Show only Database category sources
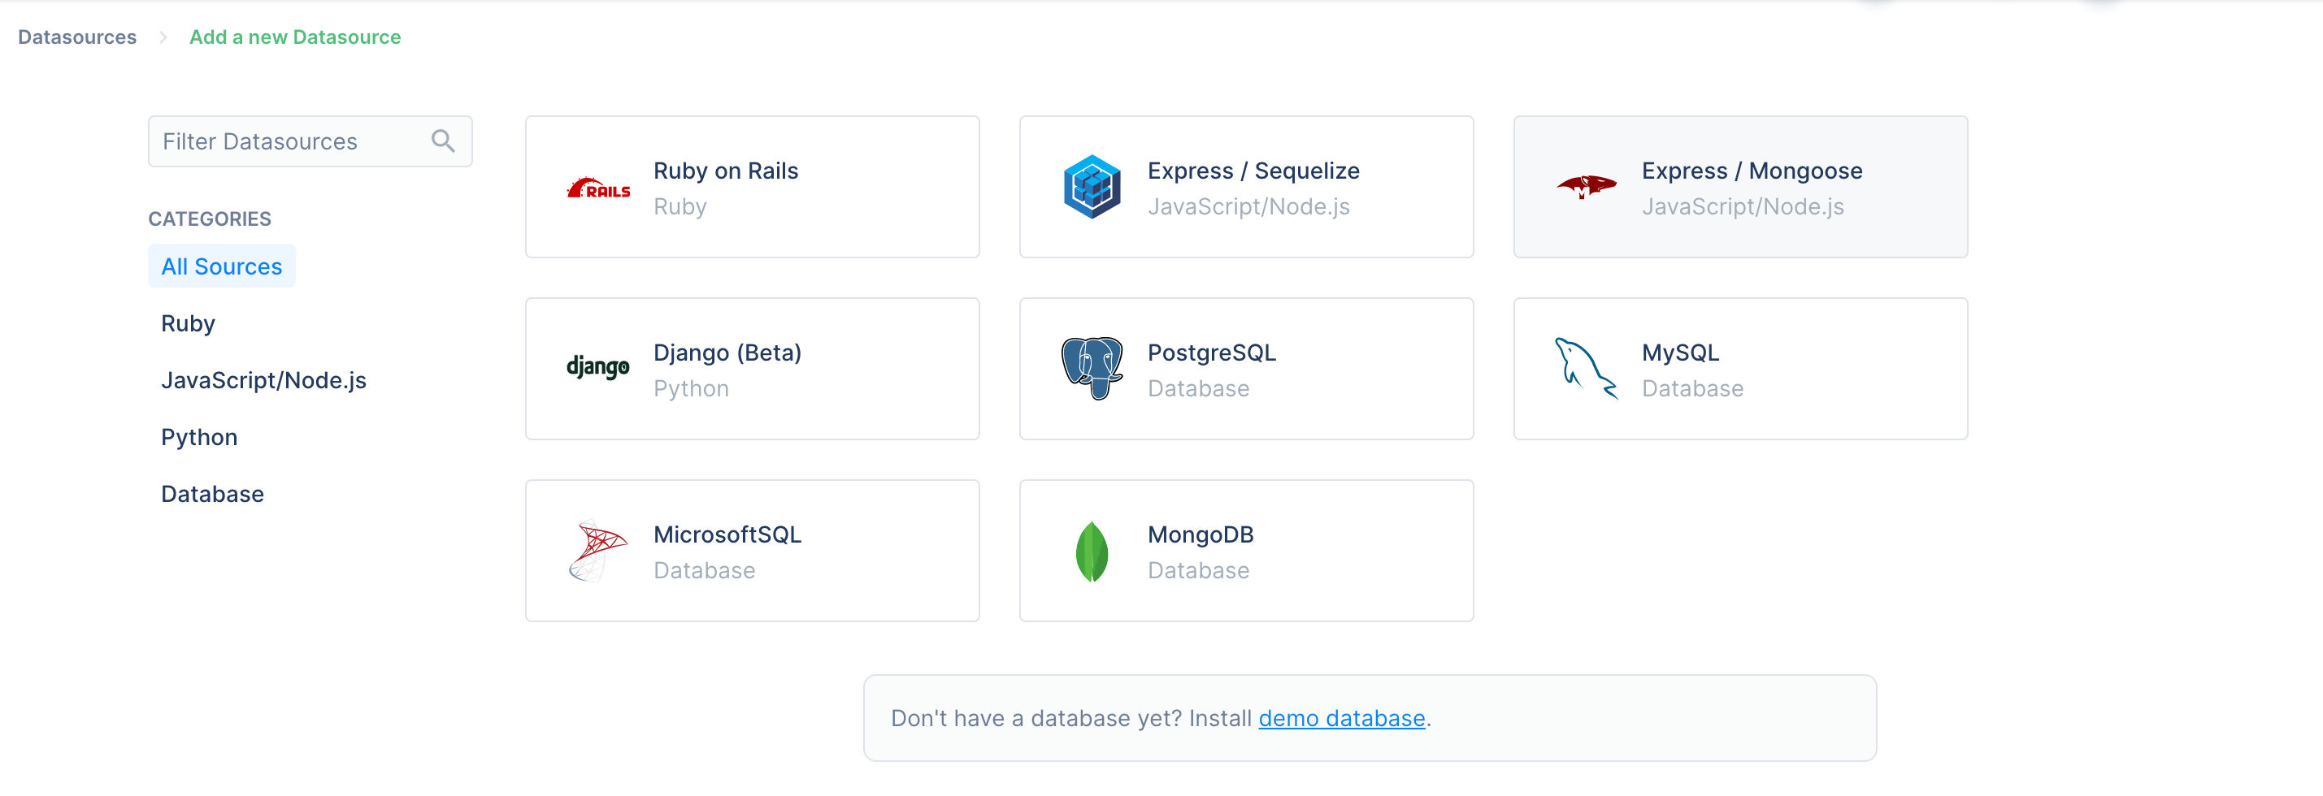This screenshot has width=2323, height=796. tap(212, 494)
